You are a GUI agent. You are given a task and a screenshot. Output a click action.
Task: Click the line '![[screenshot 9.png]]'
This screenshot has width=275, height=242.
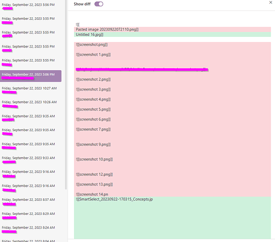[x=93, y=145]
